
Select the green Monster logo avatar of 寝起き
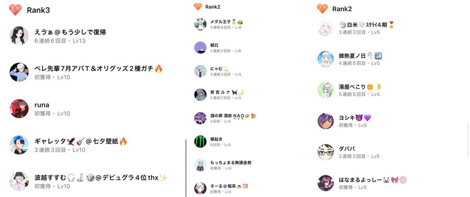[200, 141]
